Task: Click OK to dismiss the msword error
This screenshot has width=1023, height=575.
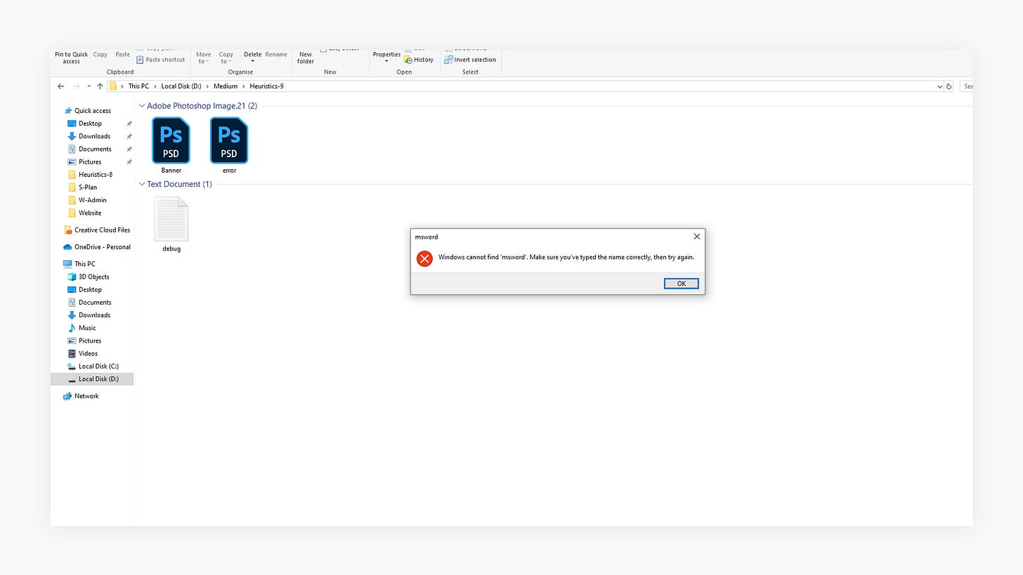Action: [x=680, y=283]
